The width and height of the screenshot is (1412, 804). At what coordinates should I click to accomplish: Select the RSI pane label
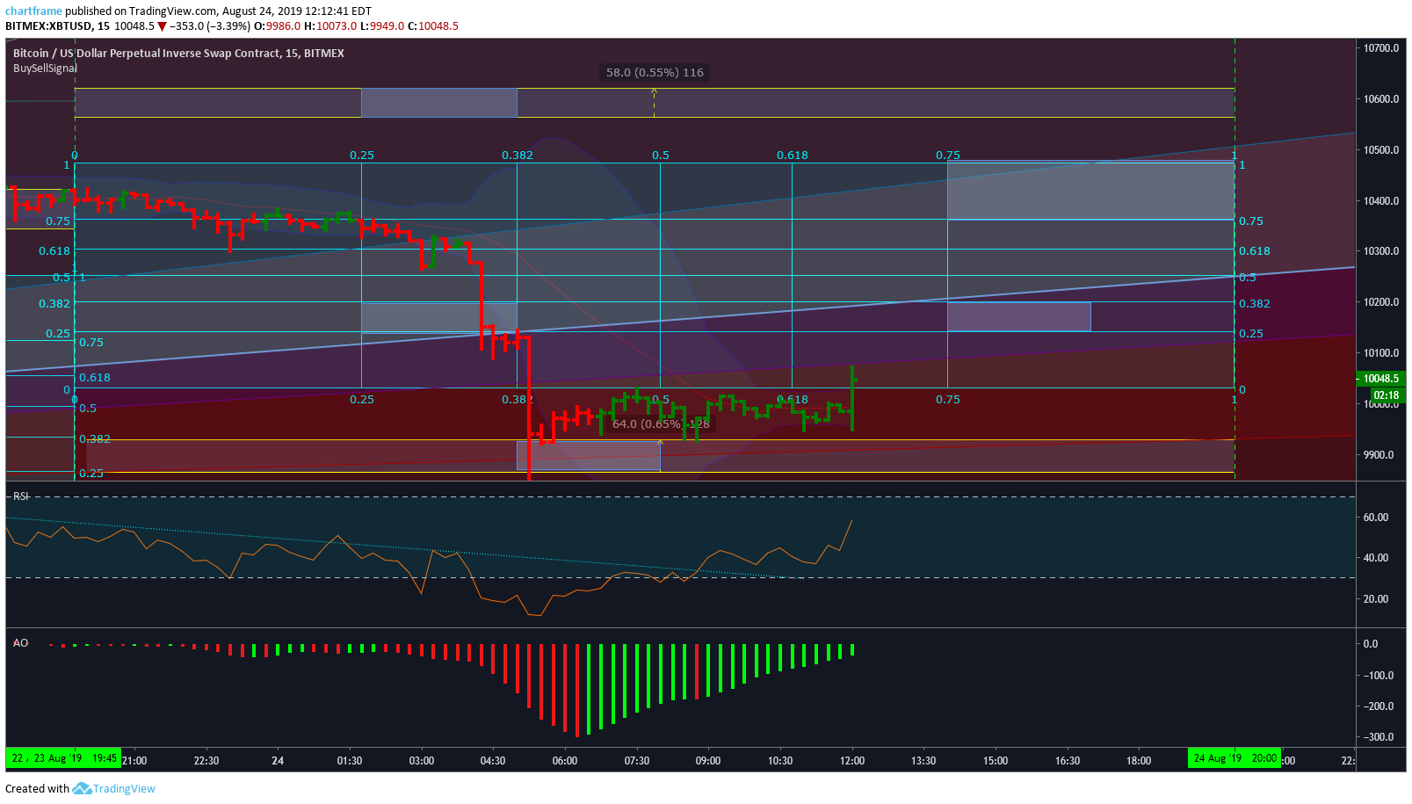click(x=21, y=496)
